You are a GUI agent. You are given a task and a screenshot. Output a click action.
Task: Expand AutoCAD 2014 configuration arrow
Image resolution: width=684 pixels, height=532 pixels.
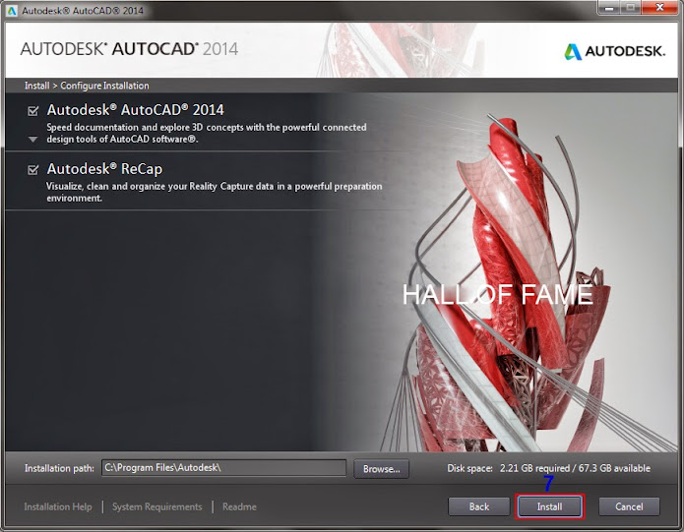click(32, 140)
